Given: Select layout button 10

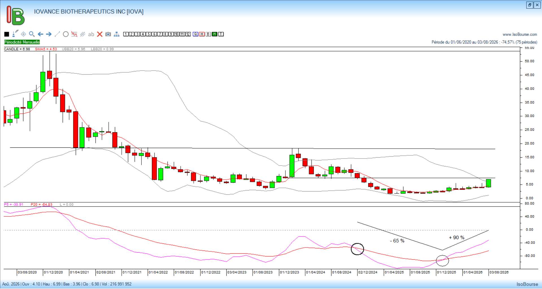Looking at the screenshot, I should point(177,34).
